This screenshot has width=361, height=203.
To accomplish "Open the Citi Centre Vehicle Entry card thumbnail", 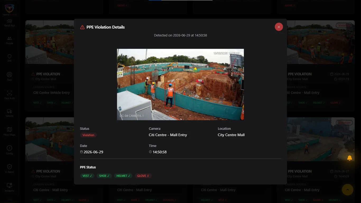I will tap(50, 42).
